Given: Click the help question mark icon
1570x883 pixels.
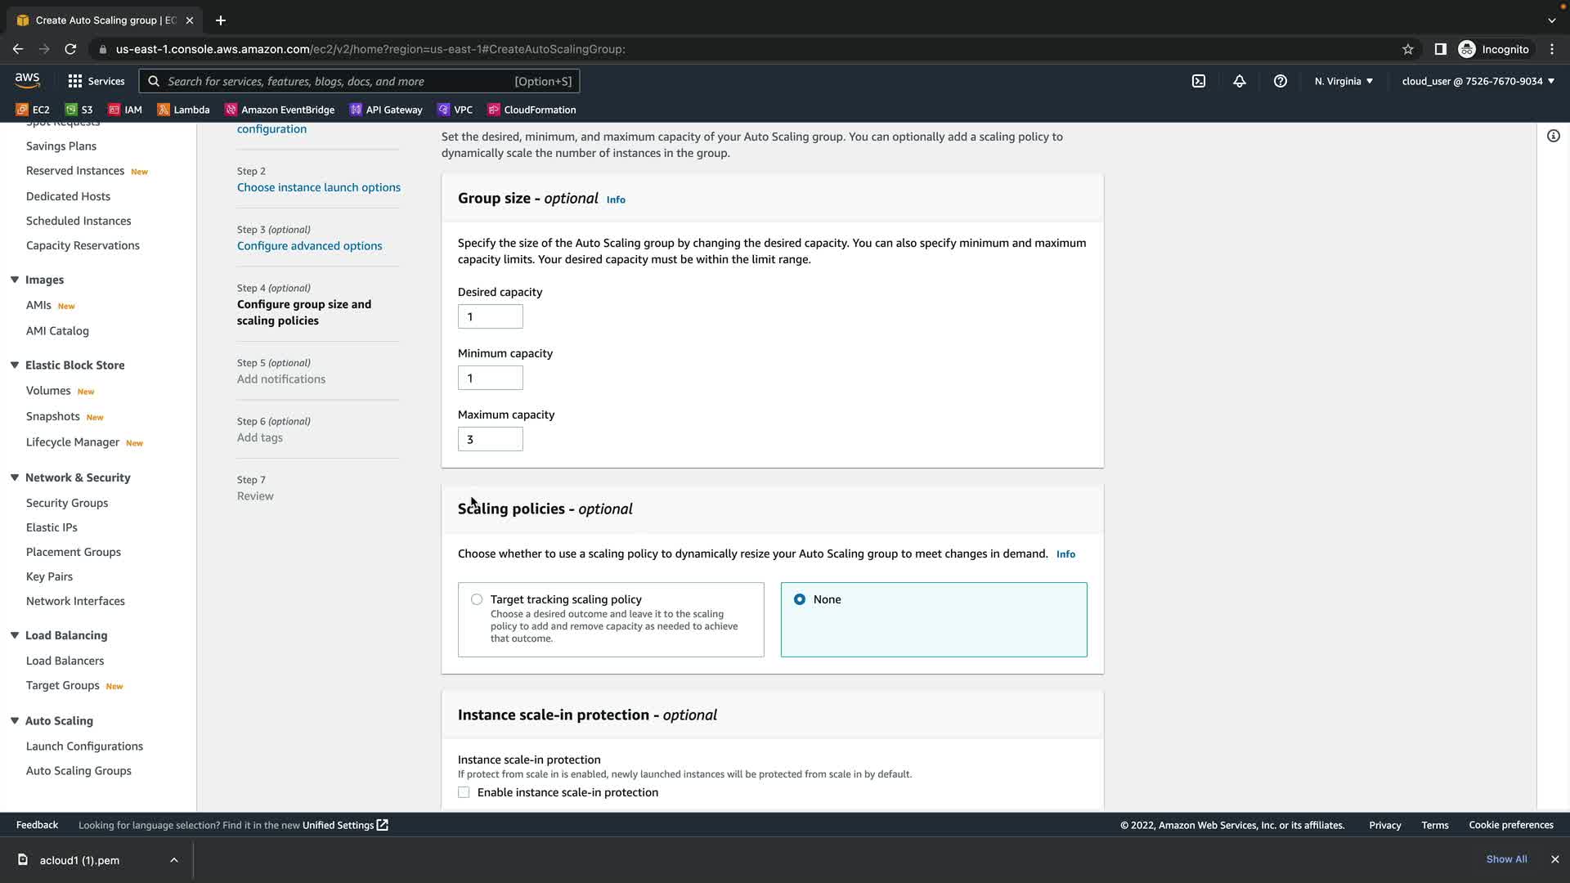Looking at the screenshot, I should [x=1281, y=81].
